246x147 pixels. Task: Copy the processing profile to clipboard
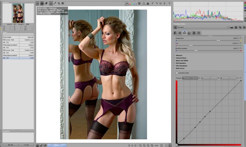coord(240,27)
